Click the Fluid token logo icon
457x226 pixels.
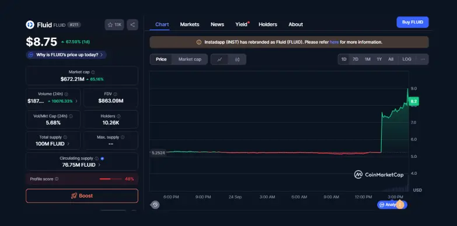point(30,24)
